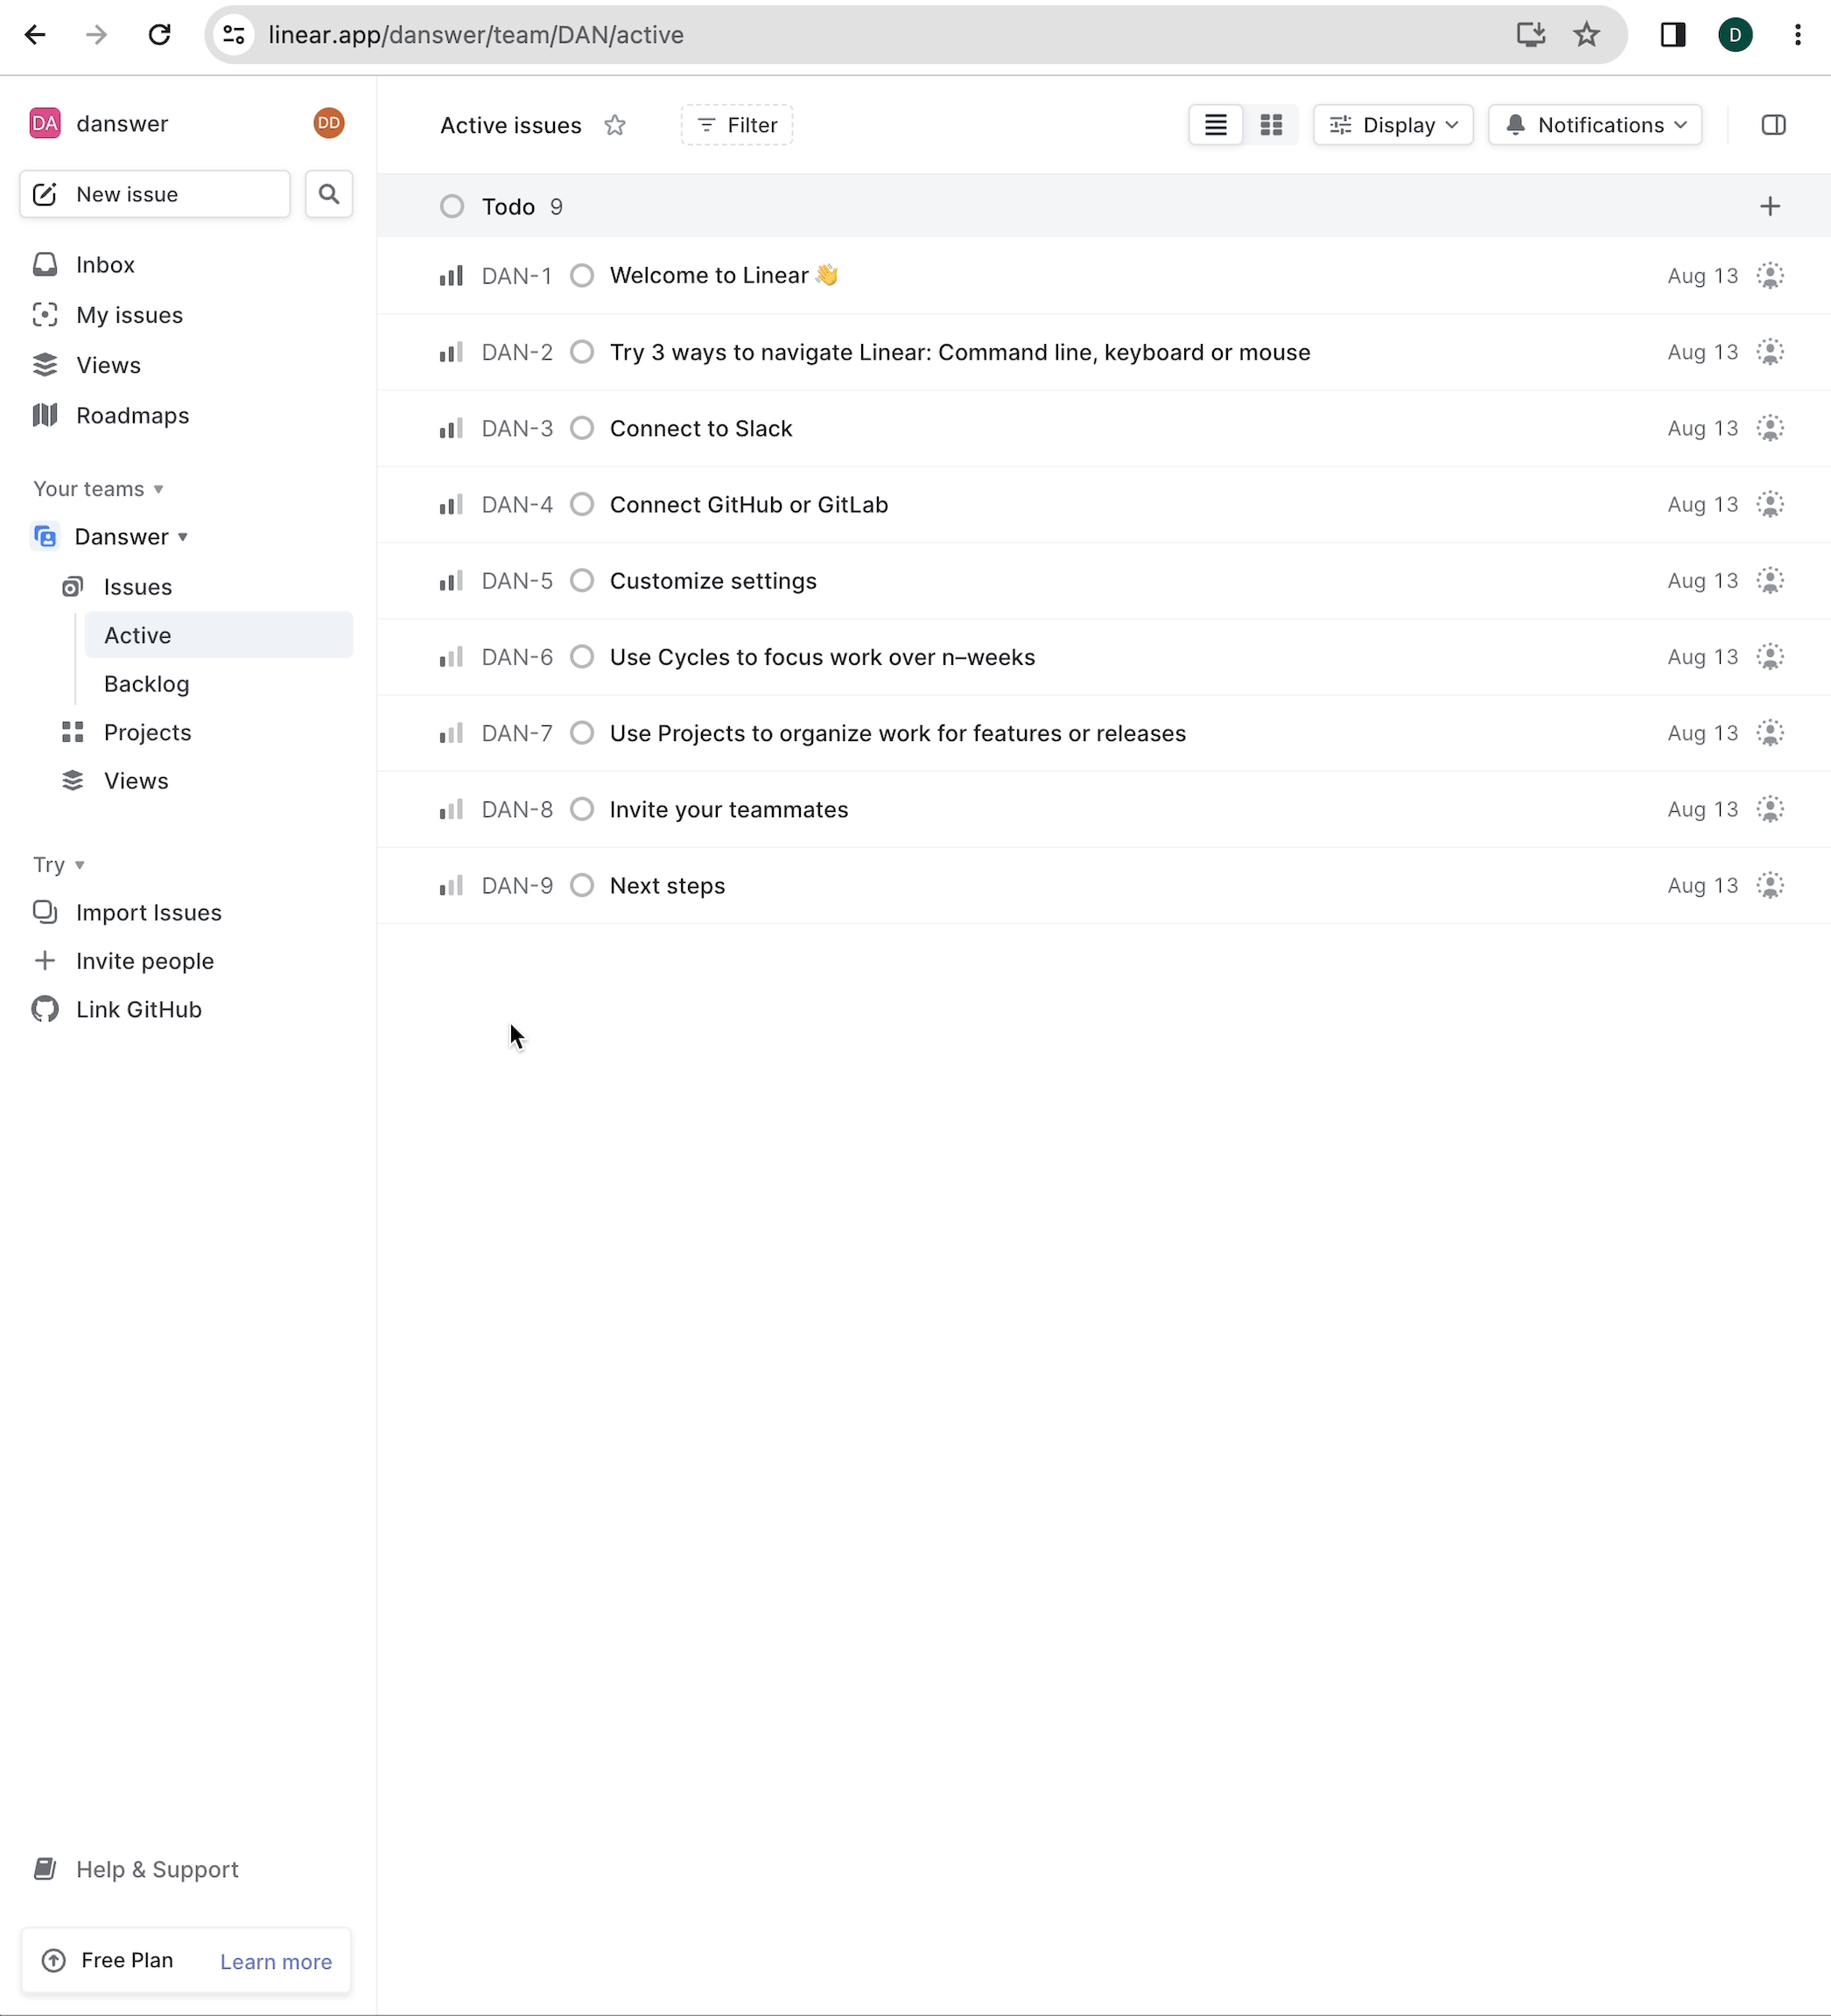Collapse the Danswer team tree
Image resolution: width=1831 pixels, height=2016 pixels.
click(x=183, y=537)
